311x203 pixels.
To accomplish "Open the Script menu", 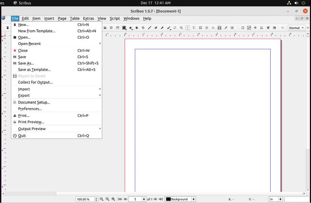I will [115, 18].
